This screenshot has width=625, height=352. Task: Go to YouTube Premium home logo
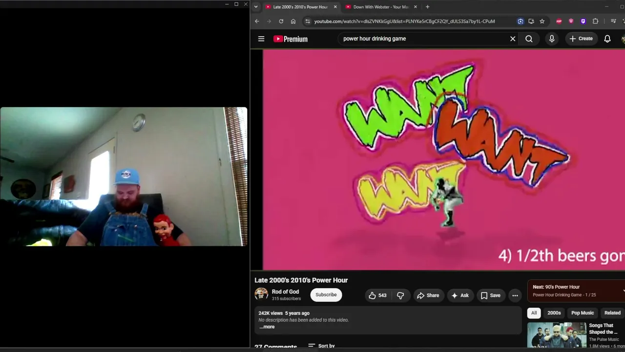[x=291, y=39]
